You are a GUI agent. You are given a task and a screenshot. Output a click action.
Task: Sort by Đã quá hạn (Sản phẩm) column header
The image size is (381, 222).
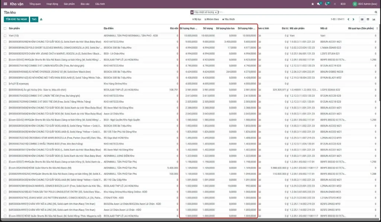(x=361, y=28)
